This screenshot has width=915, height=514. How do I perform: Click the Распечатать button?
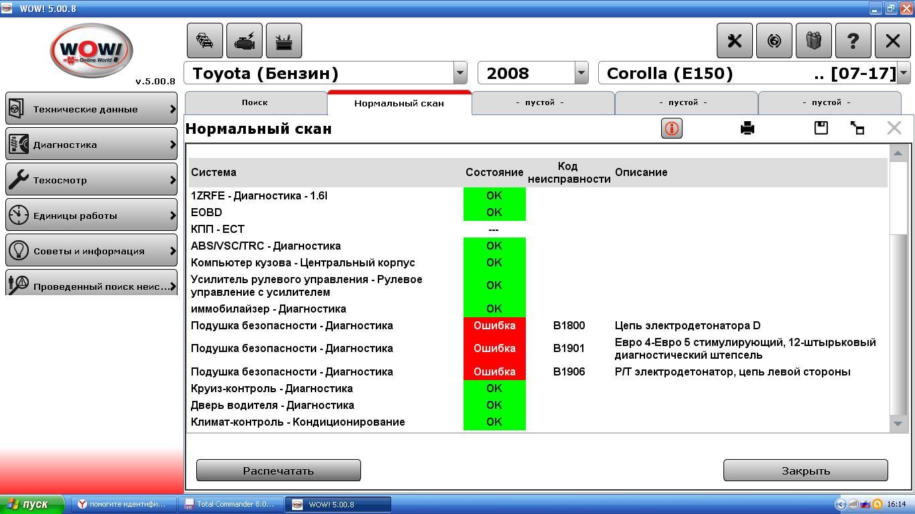click(x=279, y=470)
